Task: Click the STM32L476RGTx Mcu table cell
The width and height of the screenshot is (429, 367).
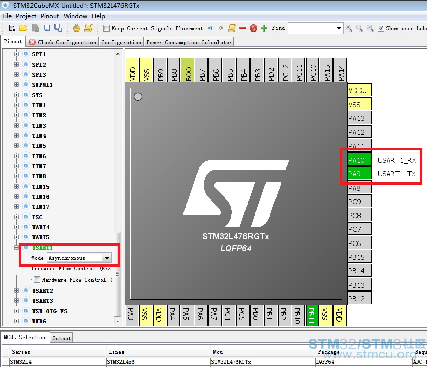Action: tap(263, 362)
